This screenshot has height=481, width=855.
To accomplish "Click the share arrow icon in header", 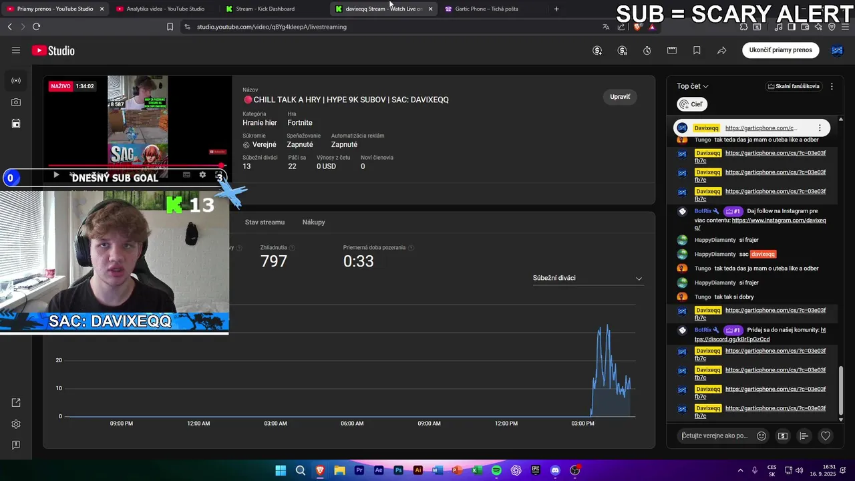I will pyautogui.click(x=722, y=51).
